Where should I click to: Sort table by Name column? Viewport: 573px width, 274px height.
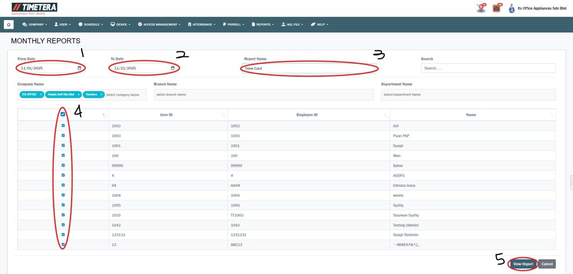point(553,115)
